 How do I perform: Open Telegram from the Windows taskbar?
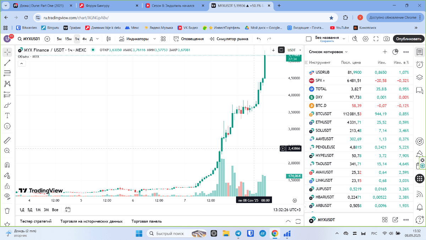[x=238, y=233]
